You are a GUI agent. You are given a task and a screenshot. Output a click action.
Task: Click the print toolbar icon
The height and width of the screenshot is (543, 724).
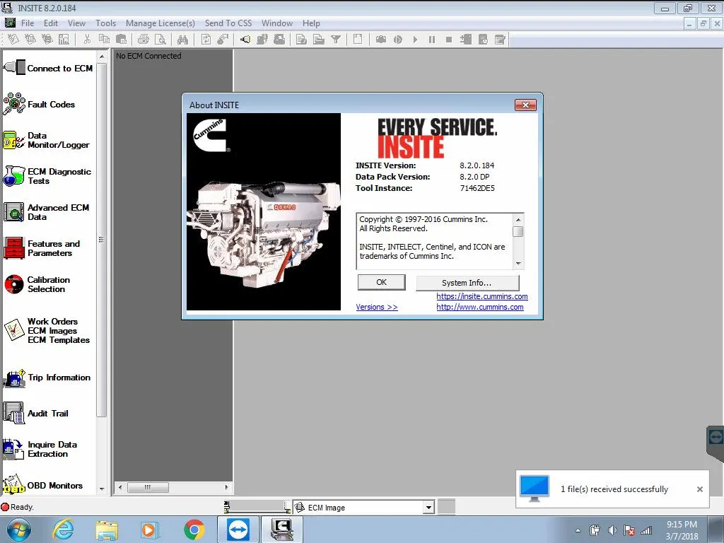point(144,40)
